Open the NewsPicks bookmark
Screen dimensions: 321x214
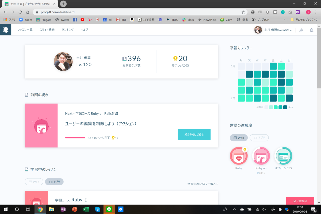(207, 20)
